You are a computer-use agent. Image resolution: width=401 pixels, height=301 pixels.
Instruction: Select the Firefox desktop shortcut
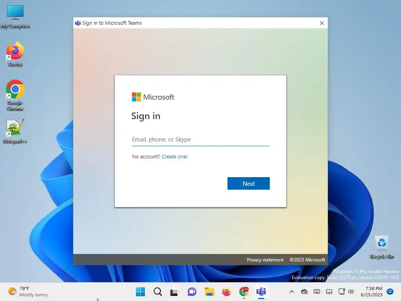pyautogui.click(x=15, y=54)
